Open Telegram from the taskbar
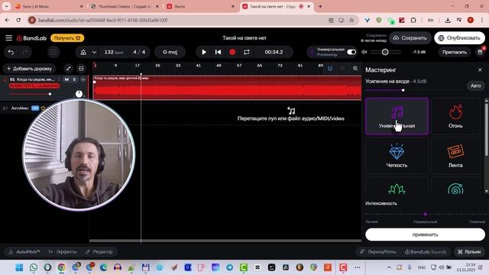489x275 pixels. [229, 267]
